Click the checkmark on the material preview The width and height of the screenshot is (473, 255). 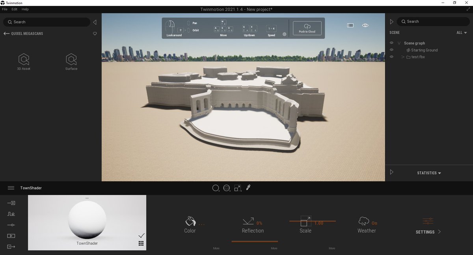coord(142,235)
